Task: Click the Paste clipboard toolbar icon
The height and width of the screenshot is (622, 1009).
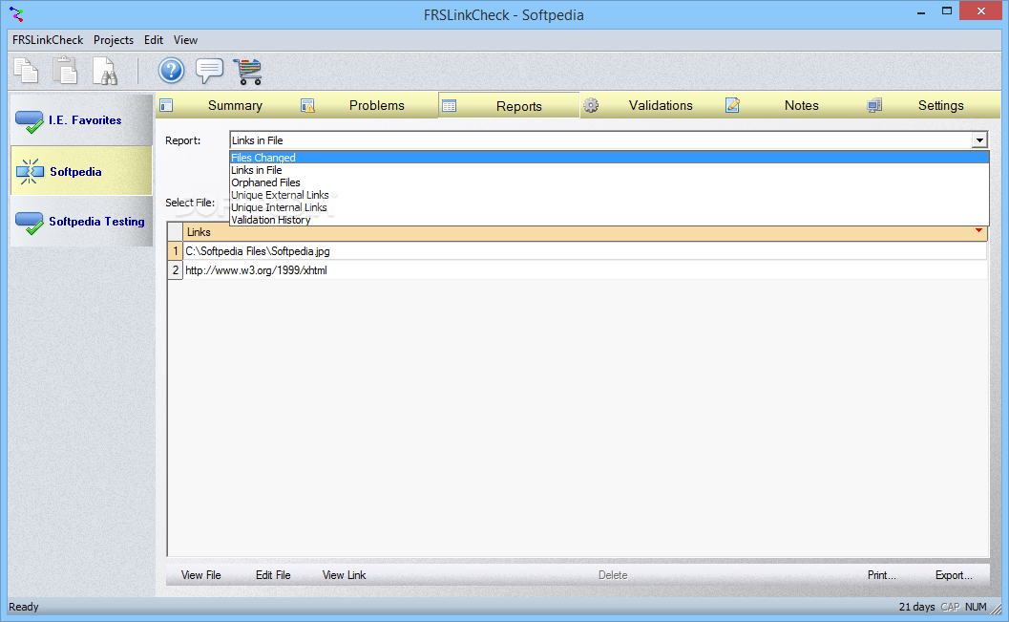Action: (65, 71)
